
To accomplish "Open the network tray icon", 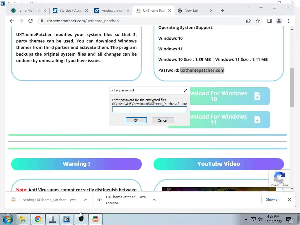I will pos(253,219).
